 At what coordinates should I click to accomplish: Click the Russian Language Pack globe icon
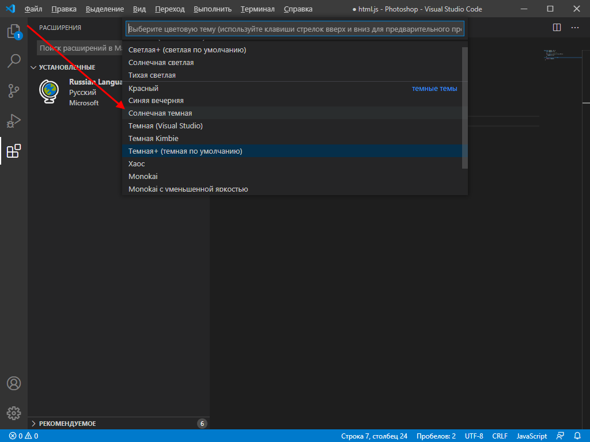(x=49, y=92)
